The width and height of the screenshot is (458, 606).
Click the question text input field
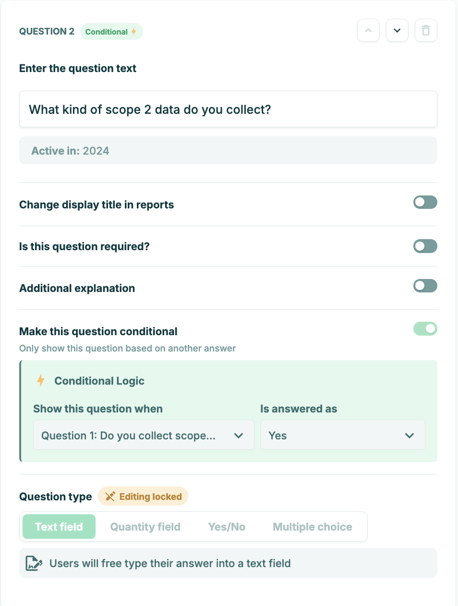pos(228,109)
